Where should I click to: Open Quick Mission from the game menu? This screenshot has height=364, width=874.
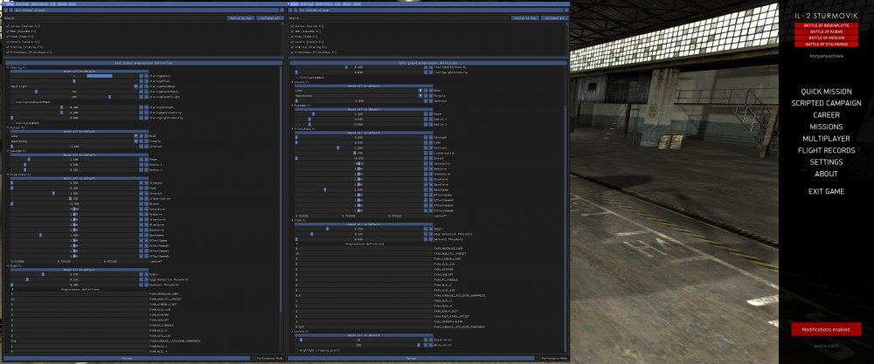click(x=826, y=91)
